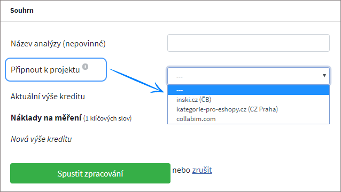
Task: Open the project dropdown arrow
Action: (324, 76)
